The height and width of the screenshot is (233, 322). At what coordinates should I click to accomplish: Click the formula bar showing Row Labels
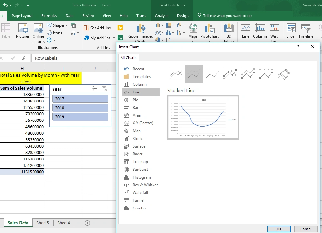(x=73, y=58)
